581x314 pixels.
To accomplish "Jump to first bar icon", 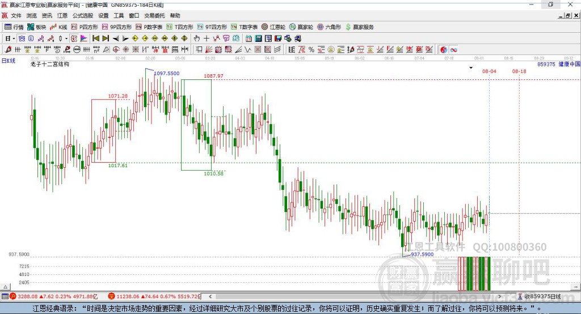I will point(95,39).
